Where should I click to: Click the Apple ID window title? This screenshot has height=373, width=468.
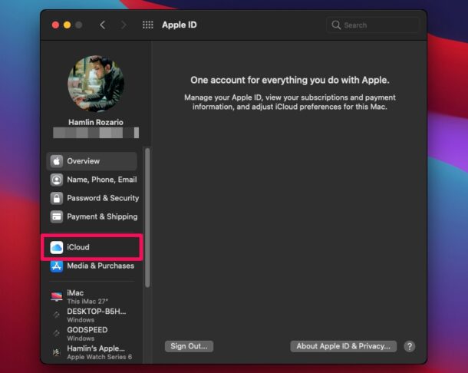[180, 25]
